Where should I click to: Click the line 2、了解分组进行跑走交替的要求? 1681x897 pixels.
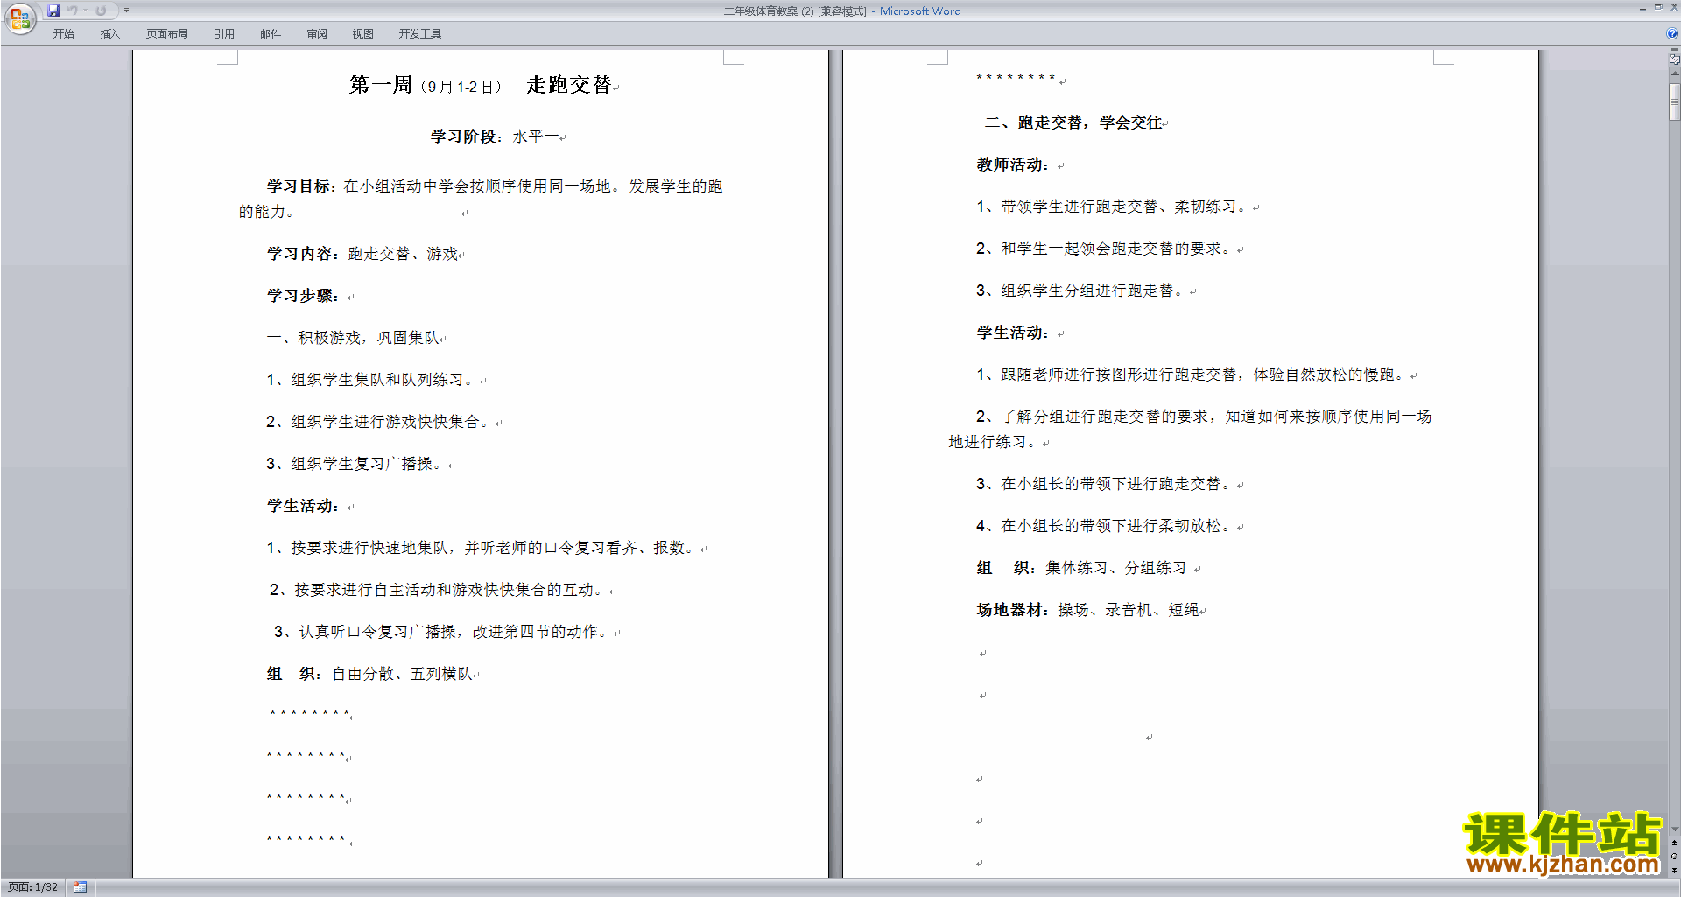[x=1191, y=429]
